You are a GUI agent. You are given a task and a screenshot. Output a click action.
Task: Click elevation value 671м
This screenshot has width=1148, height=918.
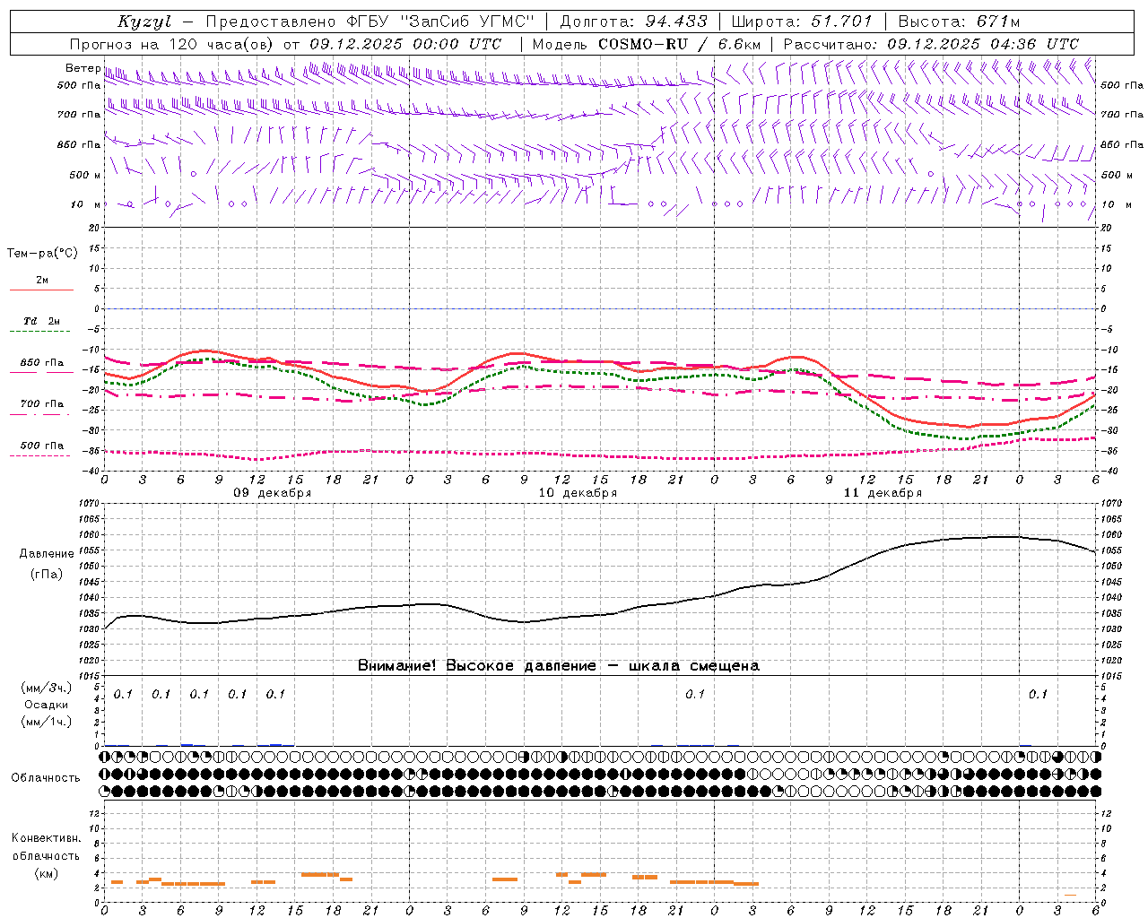tap(997, 22)
